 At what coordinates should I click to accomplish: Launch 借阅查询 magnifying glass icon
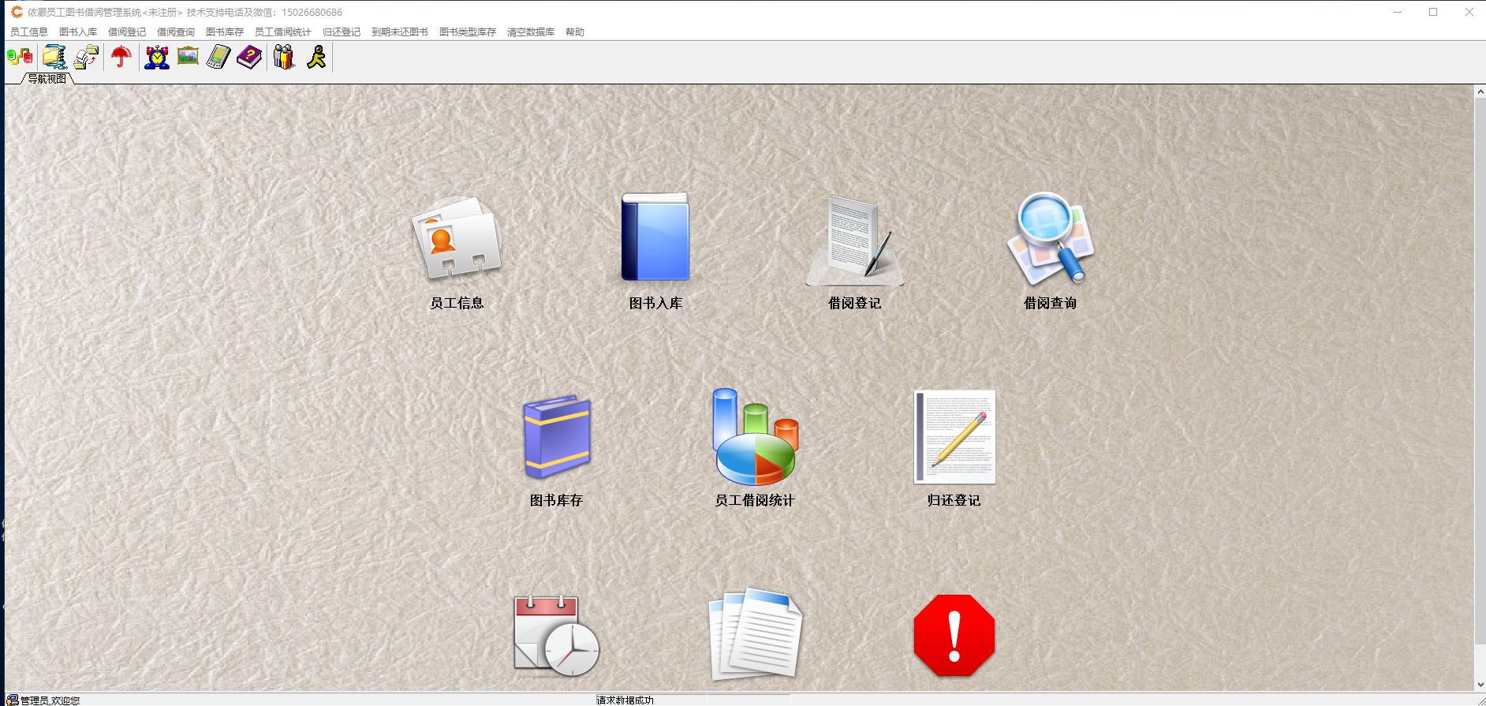pos(1051,238)
